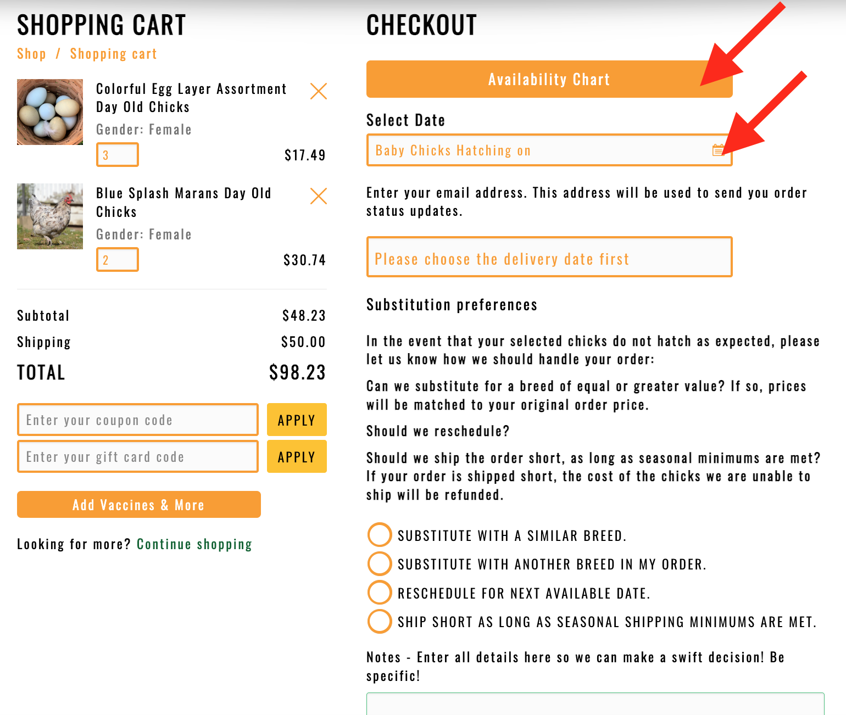Viewport: 846px width, 715px height.
Task: Apply the coupon code
Action: click(x=297, y=420)
